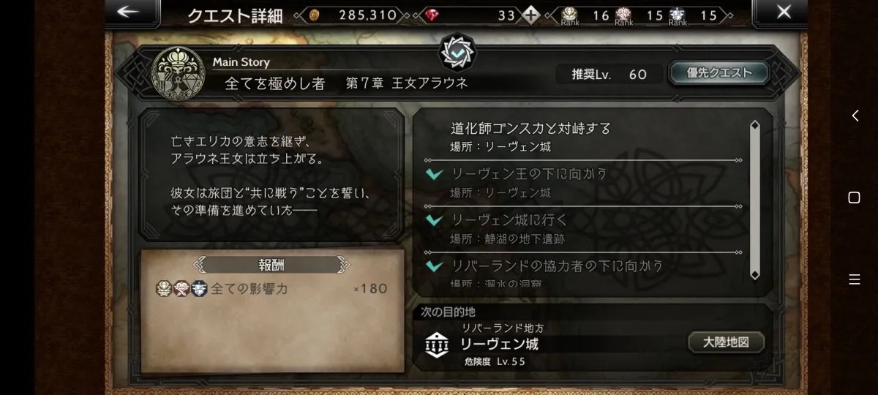
Task: Tap the first influence rank icon showing 16
Action: tap(570, 15)
